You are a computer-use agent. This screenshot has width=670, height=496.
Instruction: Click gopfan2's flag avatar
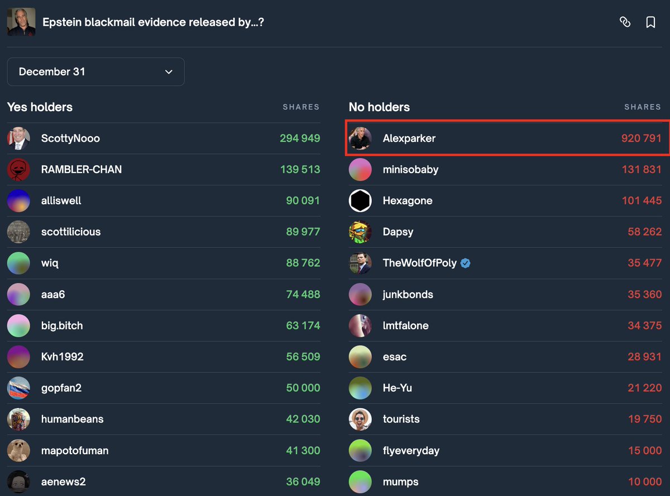click(x=18, y=388)
